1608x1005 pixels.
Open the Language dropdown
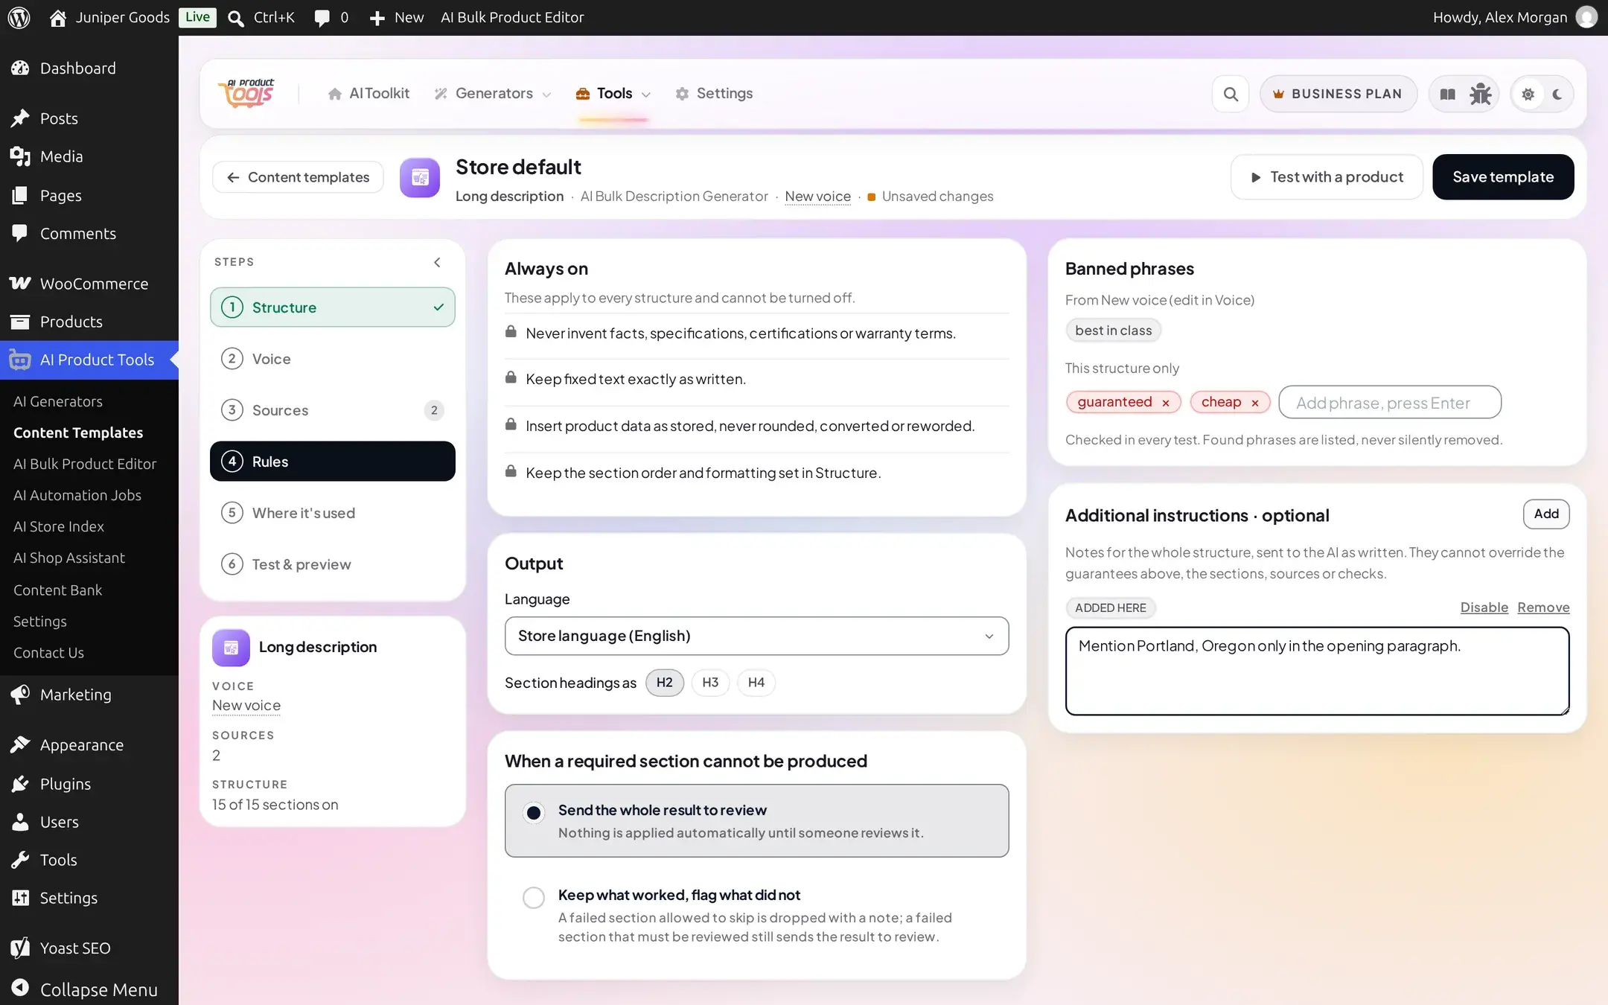(756, 636)
